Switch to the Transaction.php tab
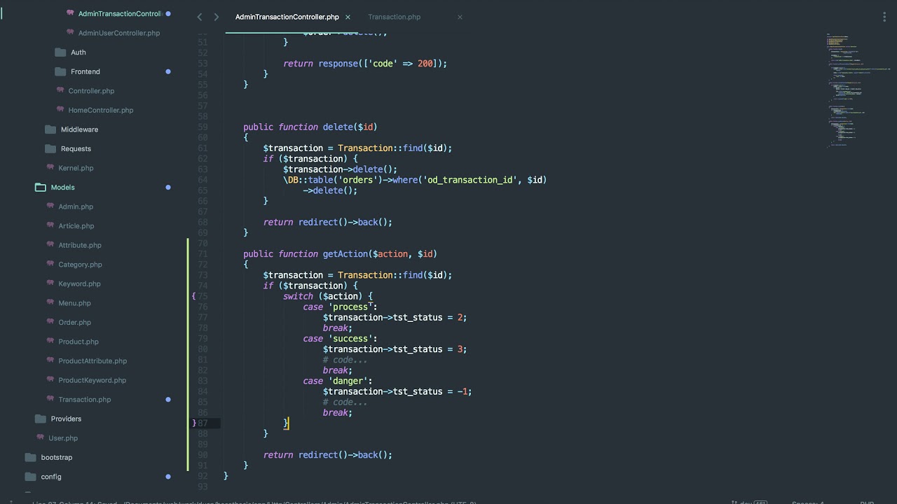Viewport: 897px width, 504px height. (395, 17)
